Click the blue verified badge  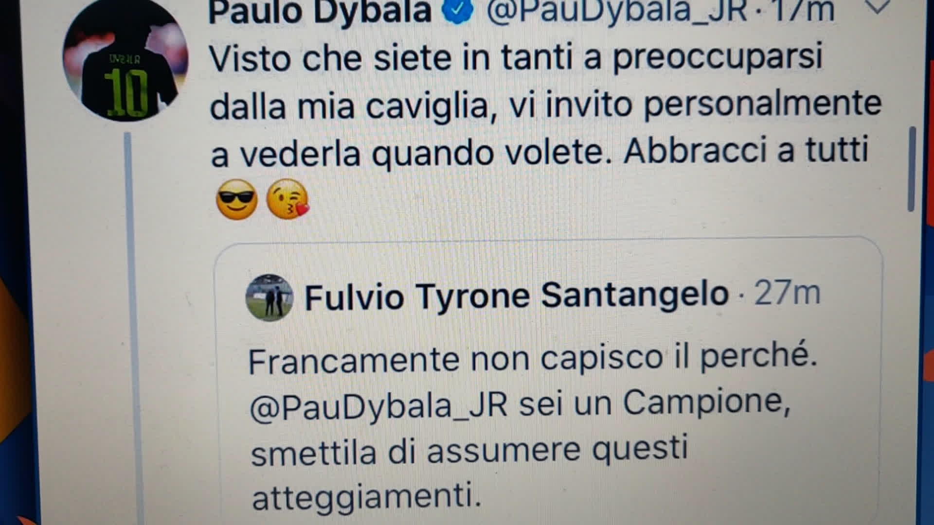[x=457, y=11]
